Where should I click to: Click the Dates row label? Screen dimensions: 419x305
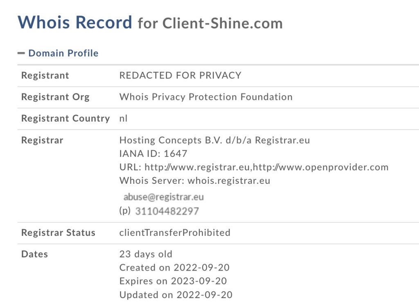click(x=34, y=254)
